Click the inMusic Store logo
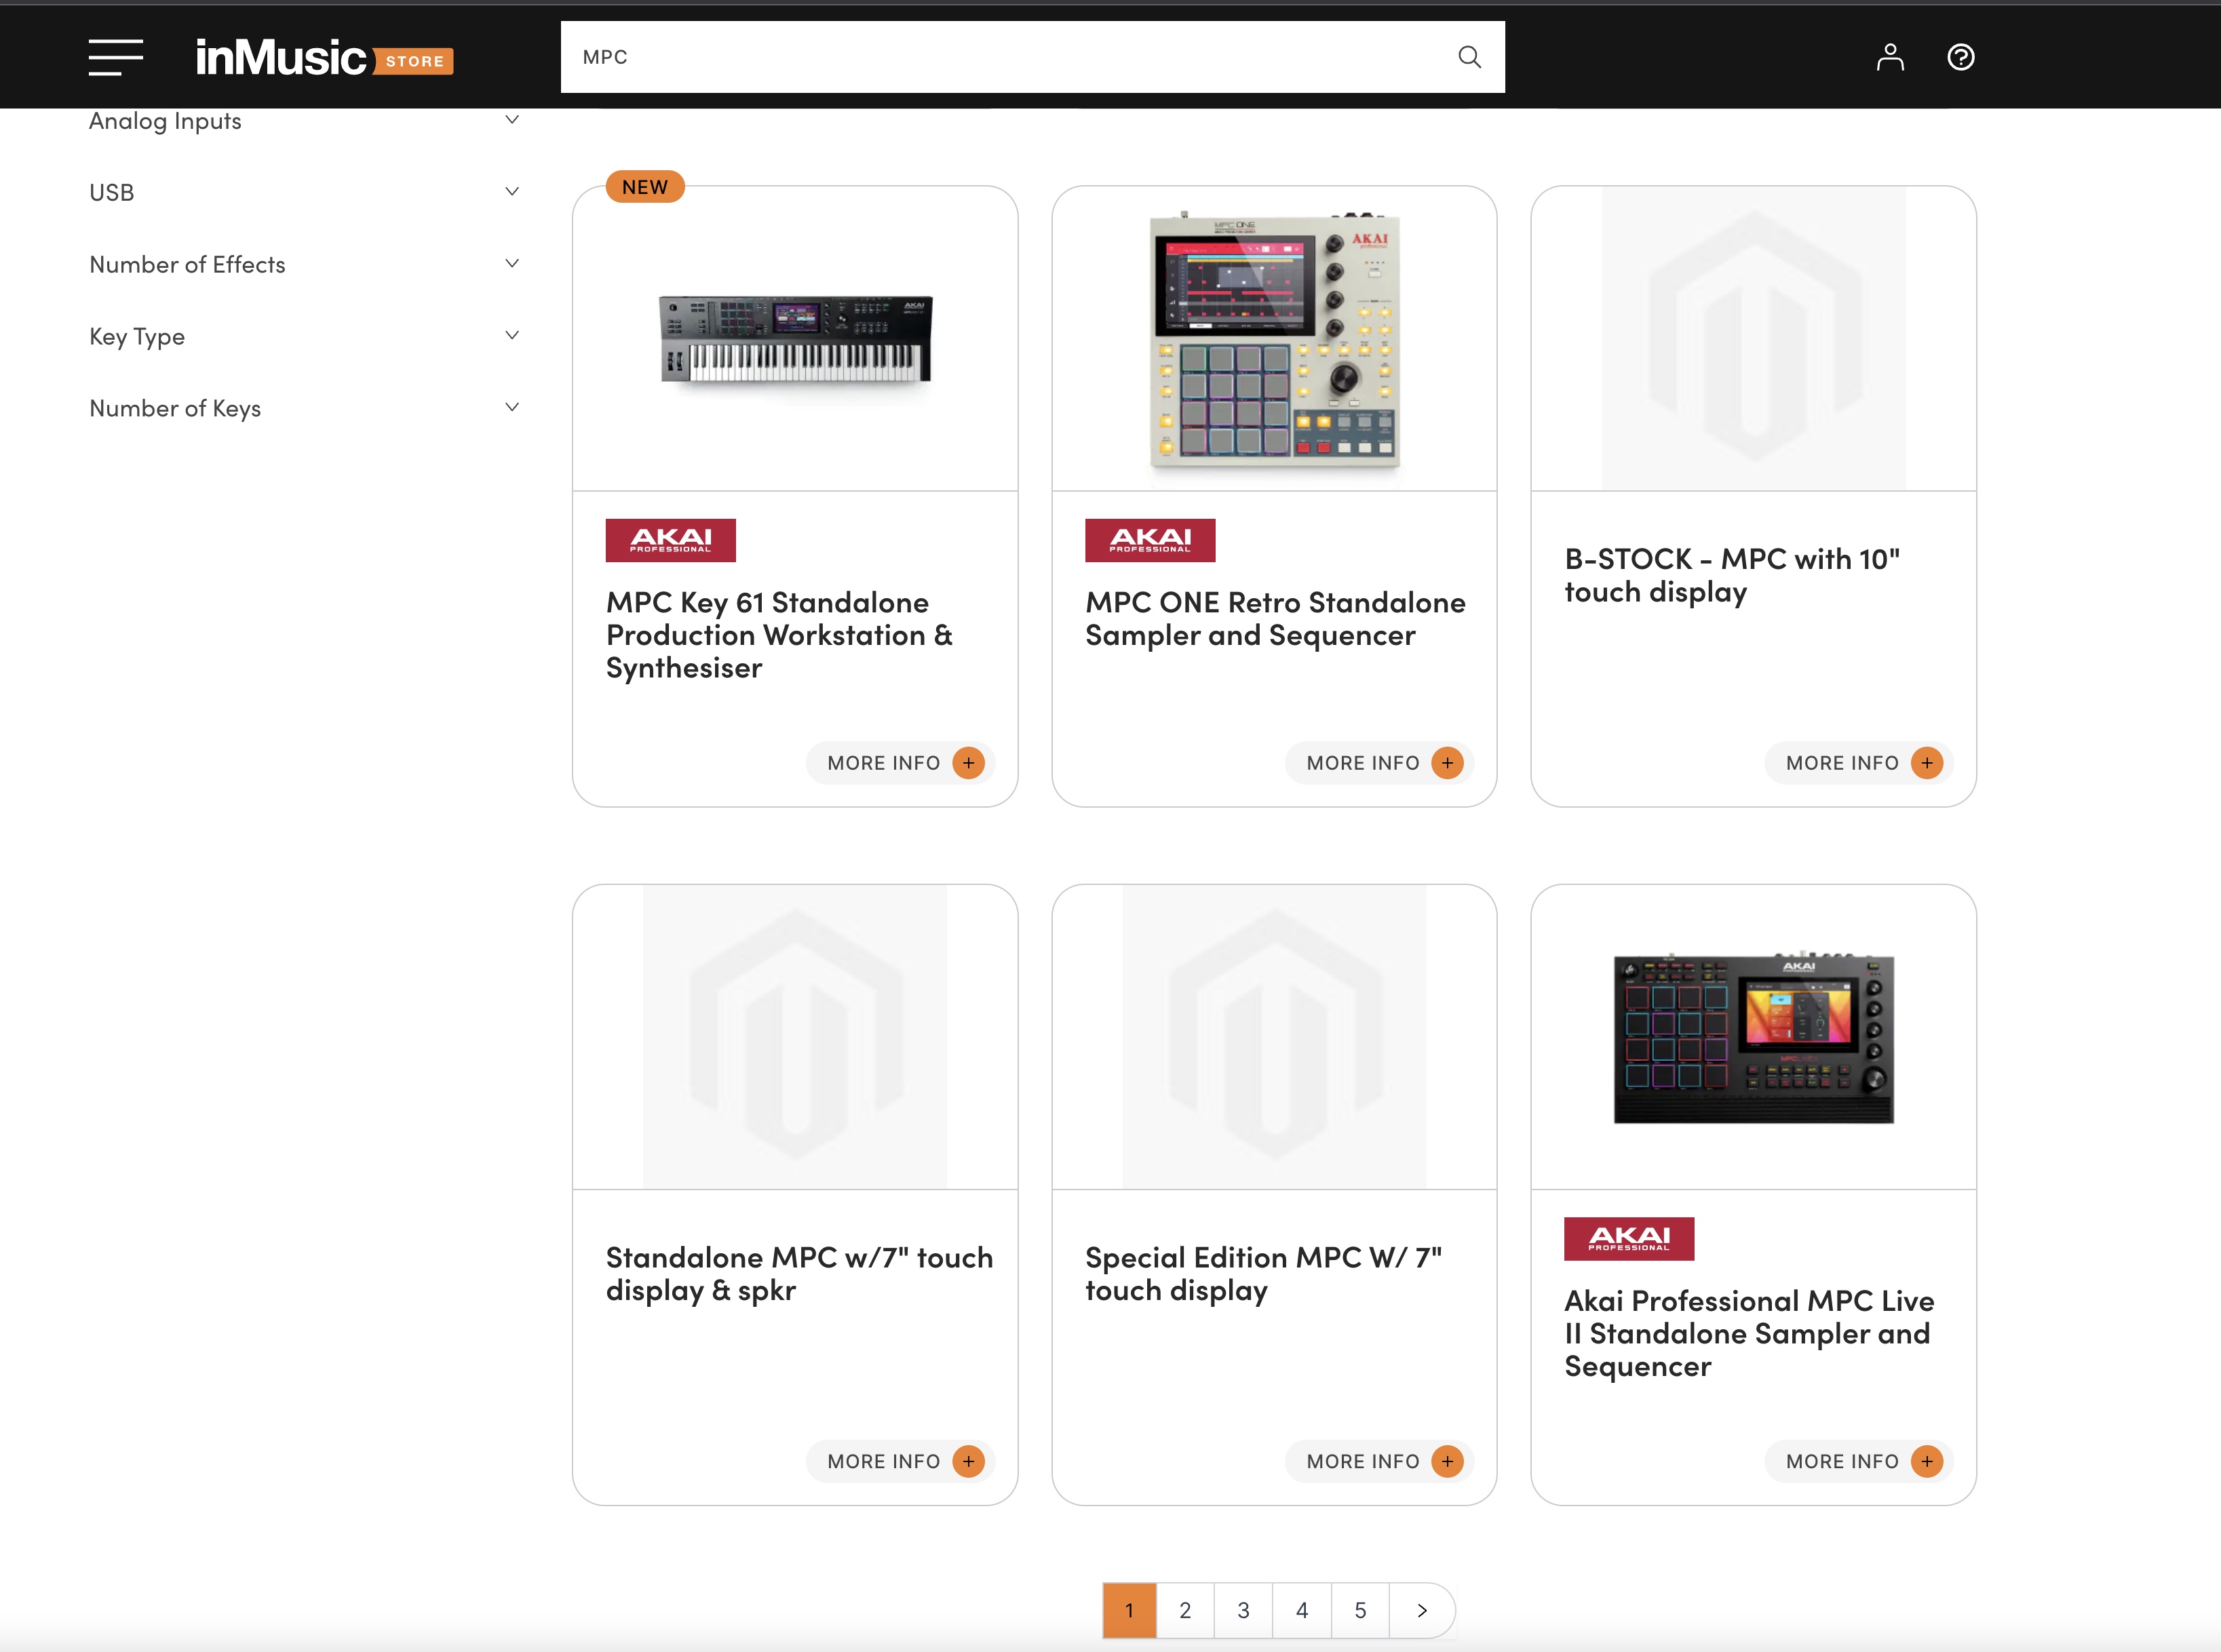Viewport: 2221px width, 1652px height. pos(323,58)
